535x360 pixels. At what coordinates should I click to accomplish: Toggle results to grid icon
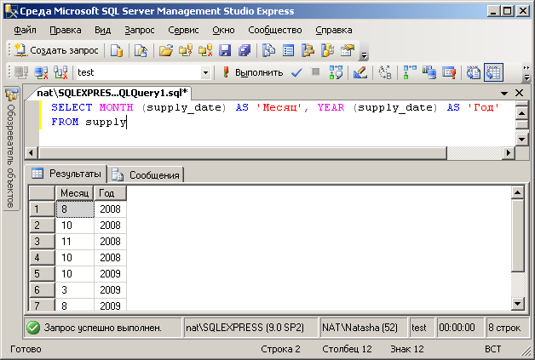[493, 72]
